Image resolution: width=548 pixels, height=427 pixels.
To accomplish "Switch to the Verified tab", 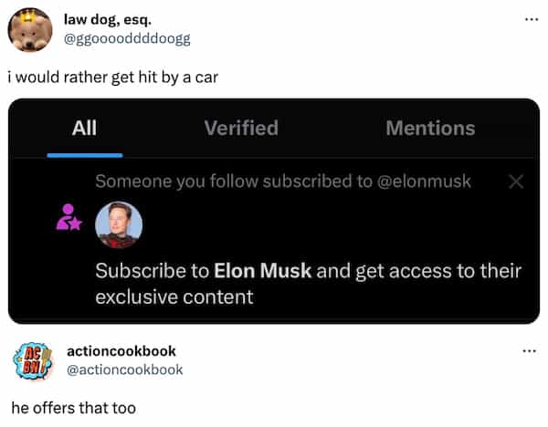I will (241, 129).
